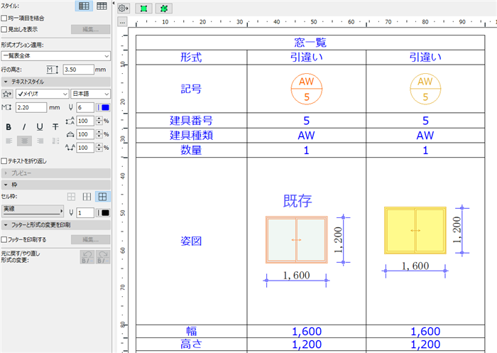Toggle italic text formatting

[24, 127]
